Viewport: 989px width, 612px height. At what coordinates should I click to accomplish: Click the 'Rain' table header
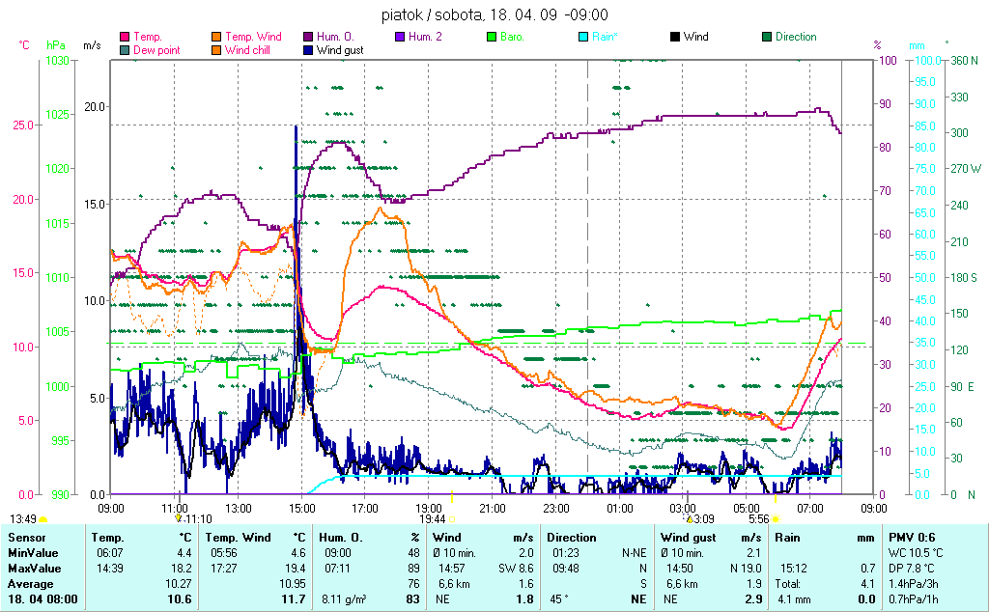[787, 538]
